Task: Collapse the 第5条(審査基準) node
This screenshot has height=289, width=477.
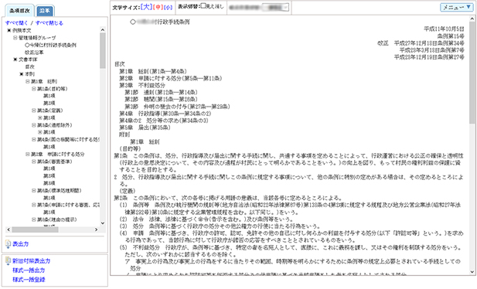Action: [33, 161]
